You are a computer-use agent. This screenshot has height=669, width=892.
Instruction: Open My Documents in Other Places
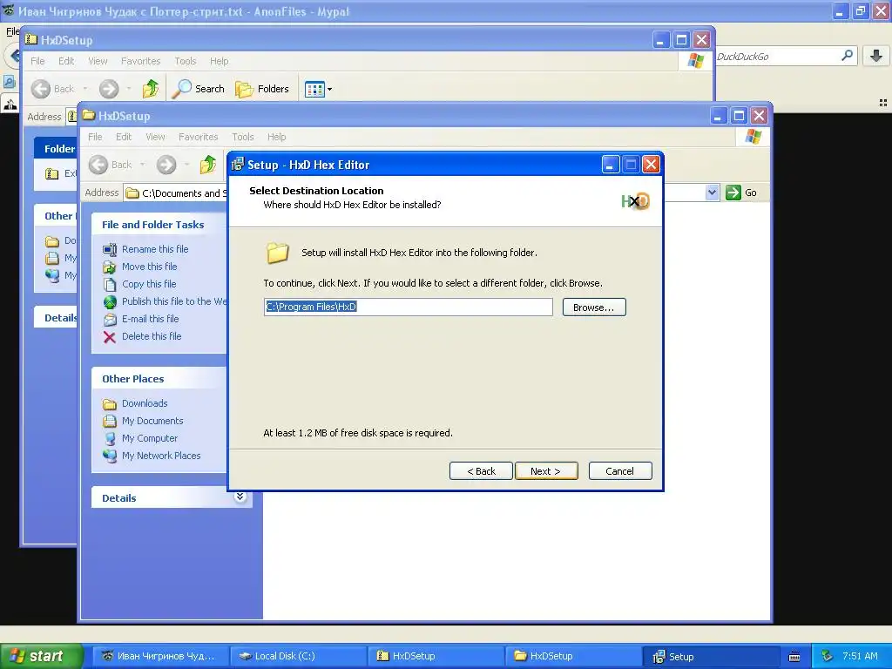[152, 421]
